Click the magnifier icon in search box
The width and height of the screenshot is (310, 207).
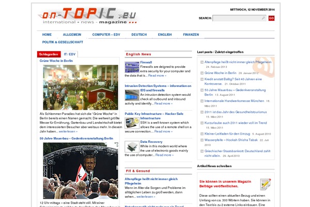click(x=263, y=18)
